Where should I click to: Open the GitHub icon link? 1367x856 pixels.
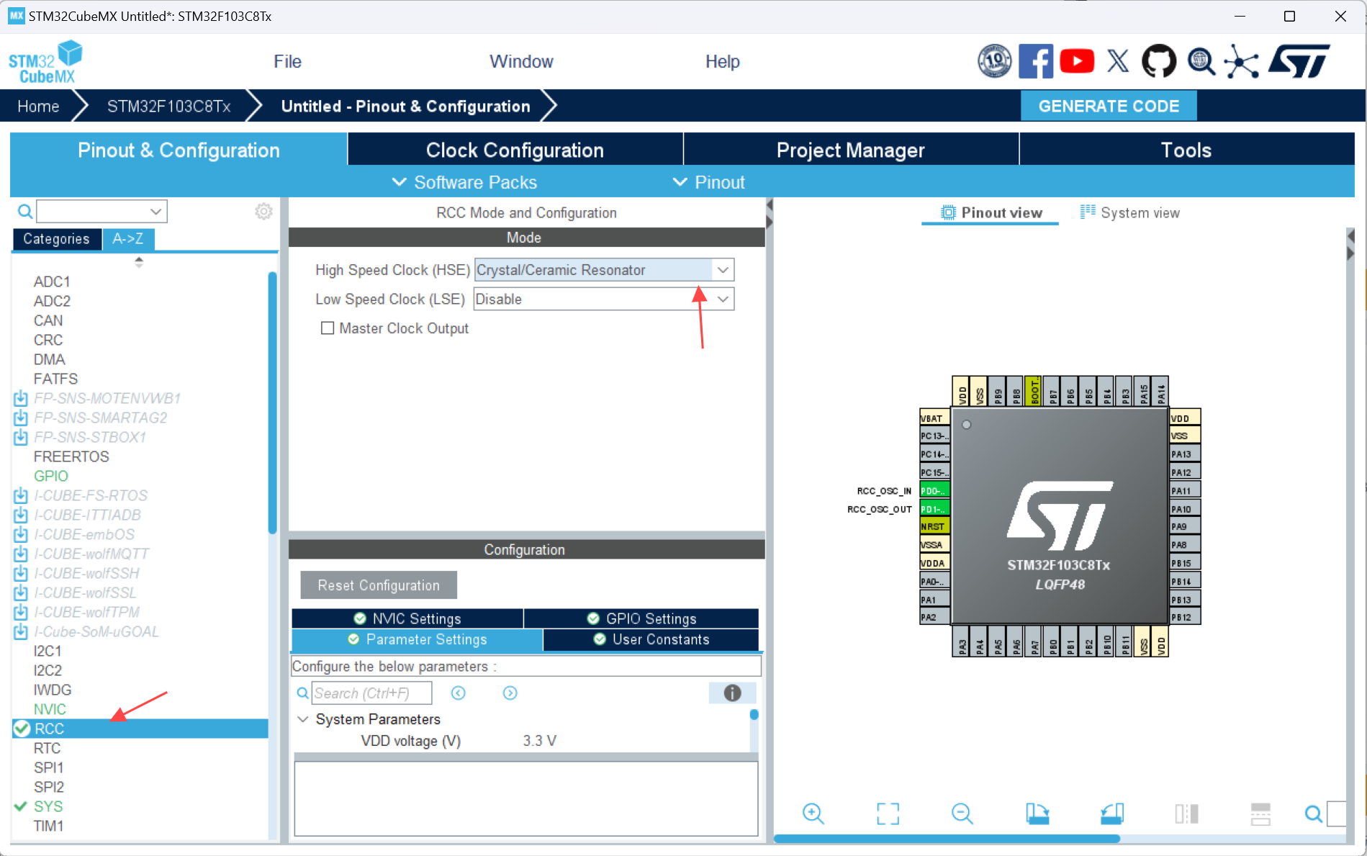(x=1159, y=61)
